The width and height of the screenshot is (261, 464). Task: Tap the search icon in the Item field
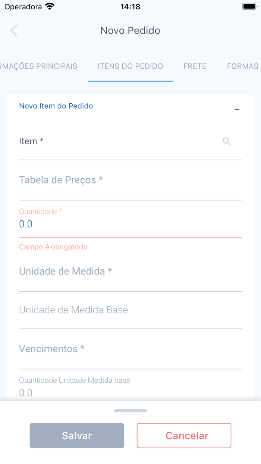click(x=226, y=142)
